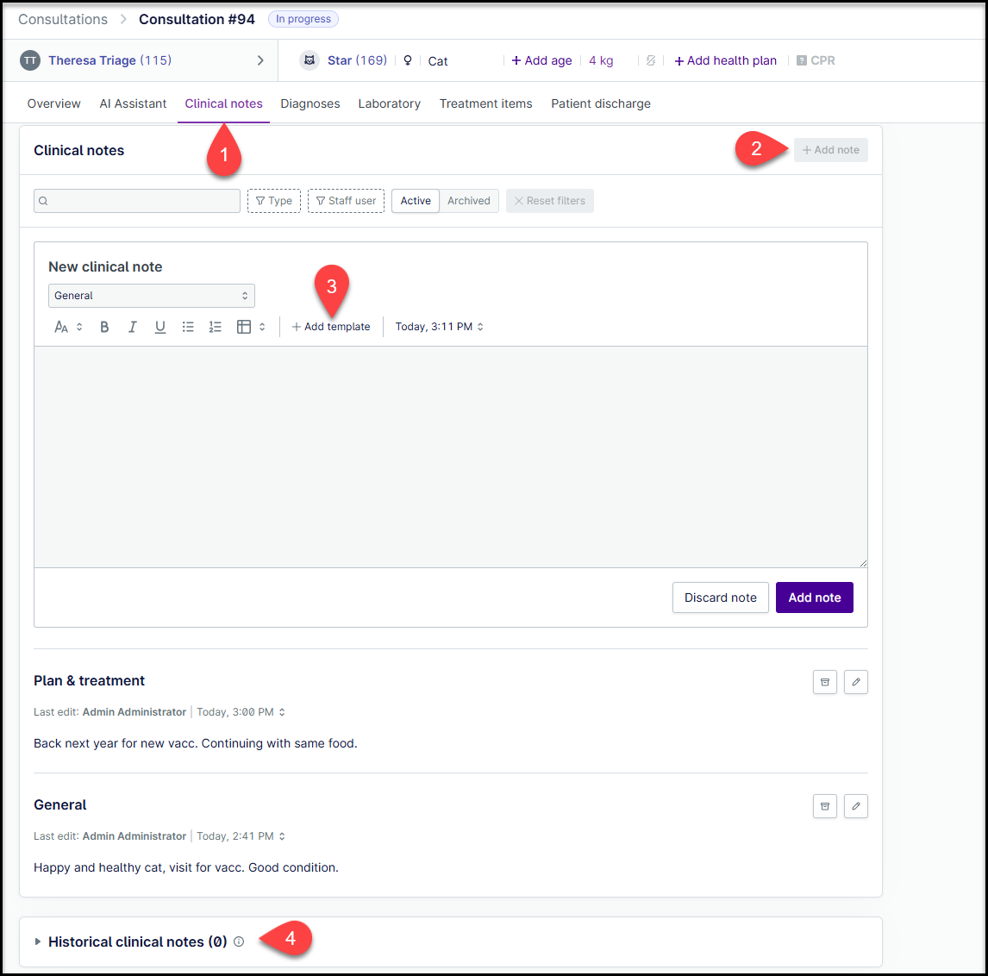
Task: Click the info icon beside Historical clinical notes
Action: [239, 942]
